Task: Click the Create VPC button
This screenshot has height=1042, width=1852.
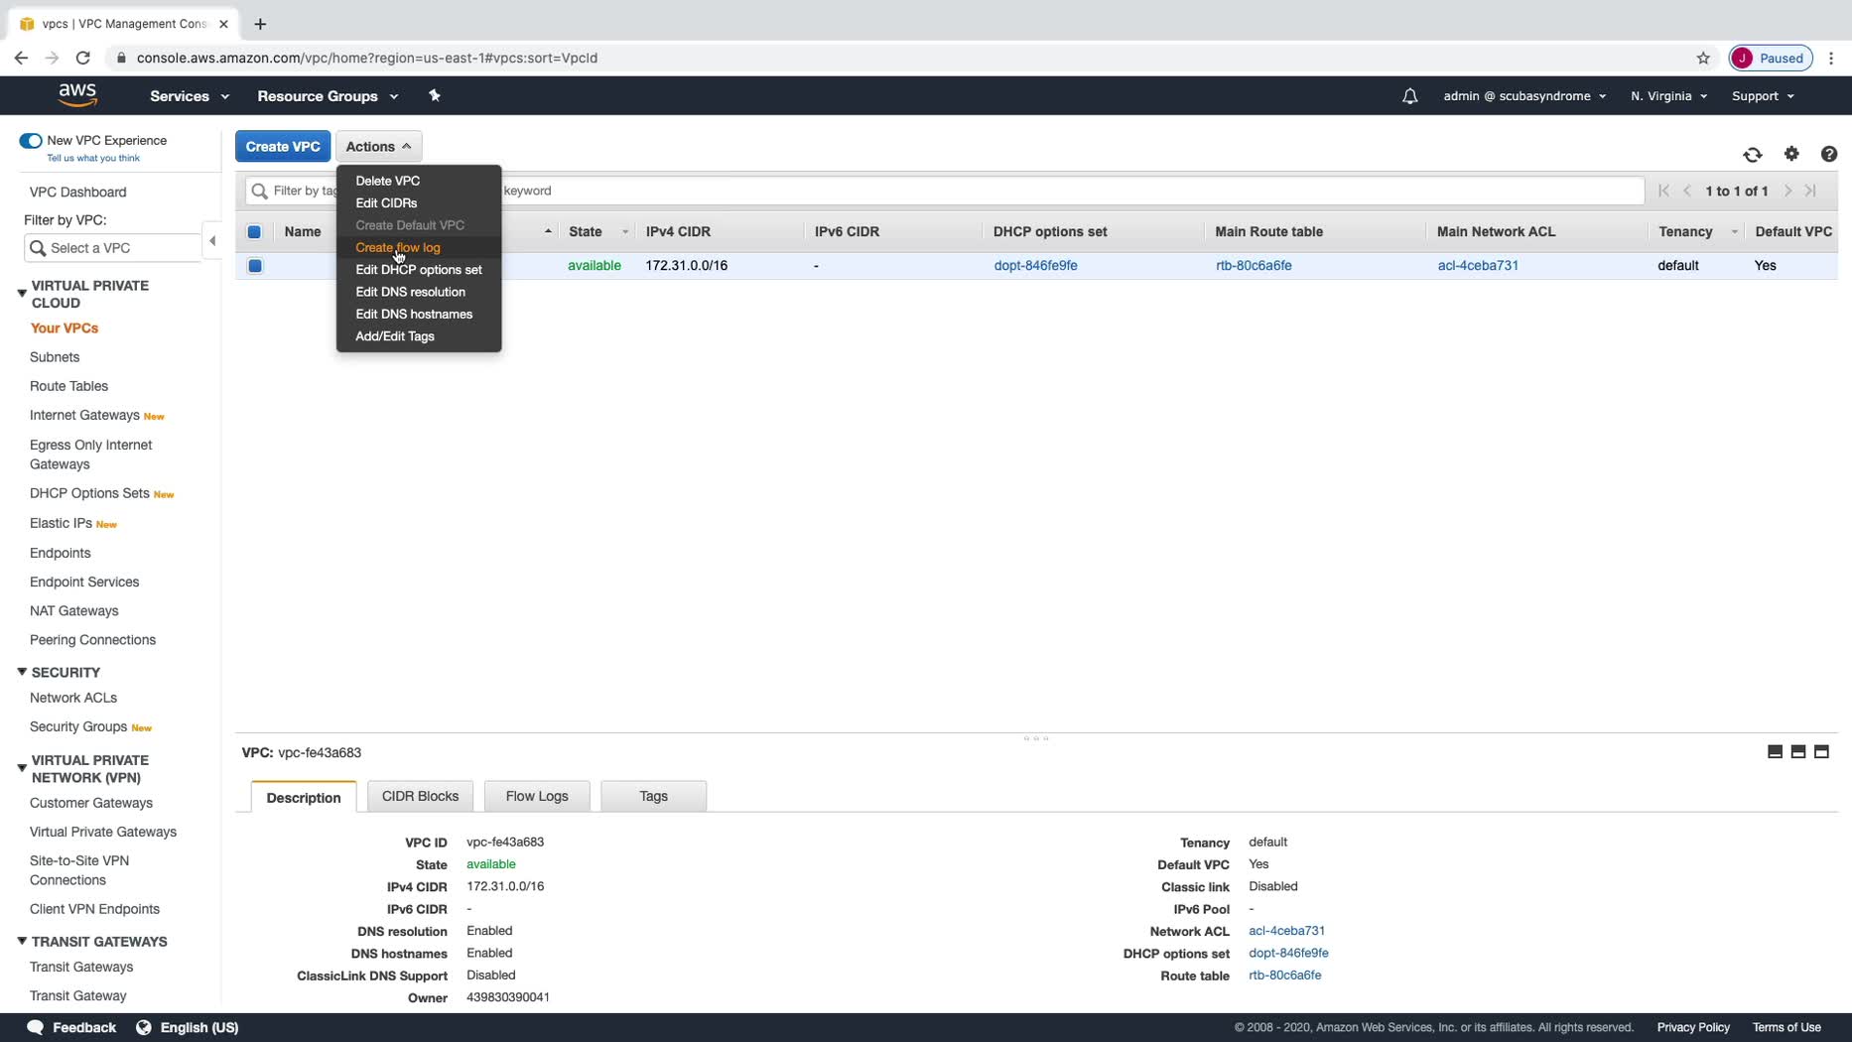Action: point(283,146)
